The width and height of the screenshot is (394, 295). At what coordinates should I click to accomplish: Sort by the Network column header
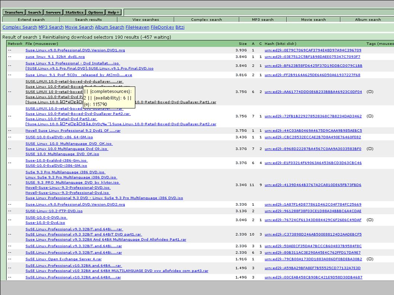(15, 44)
